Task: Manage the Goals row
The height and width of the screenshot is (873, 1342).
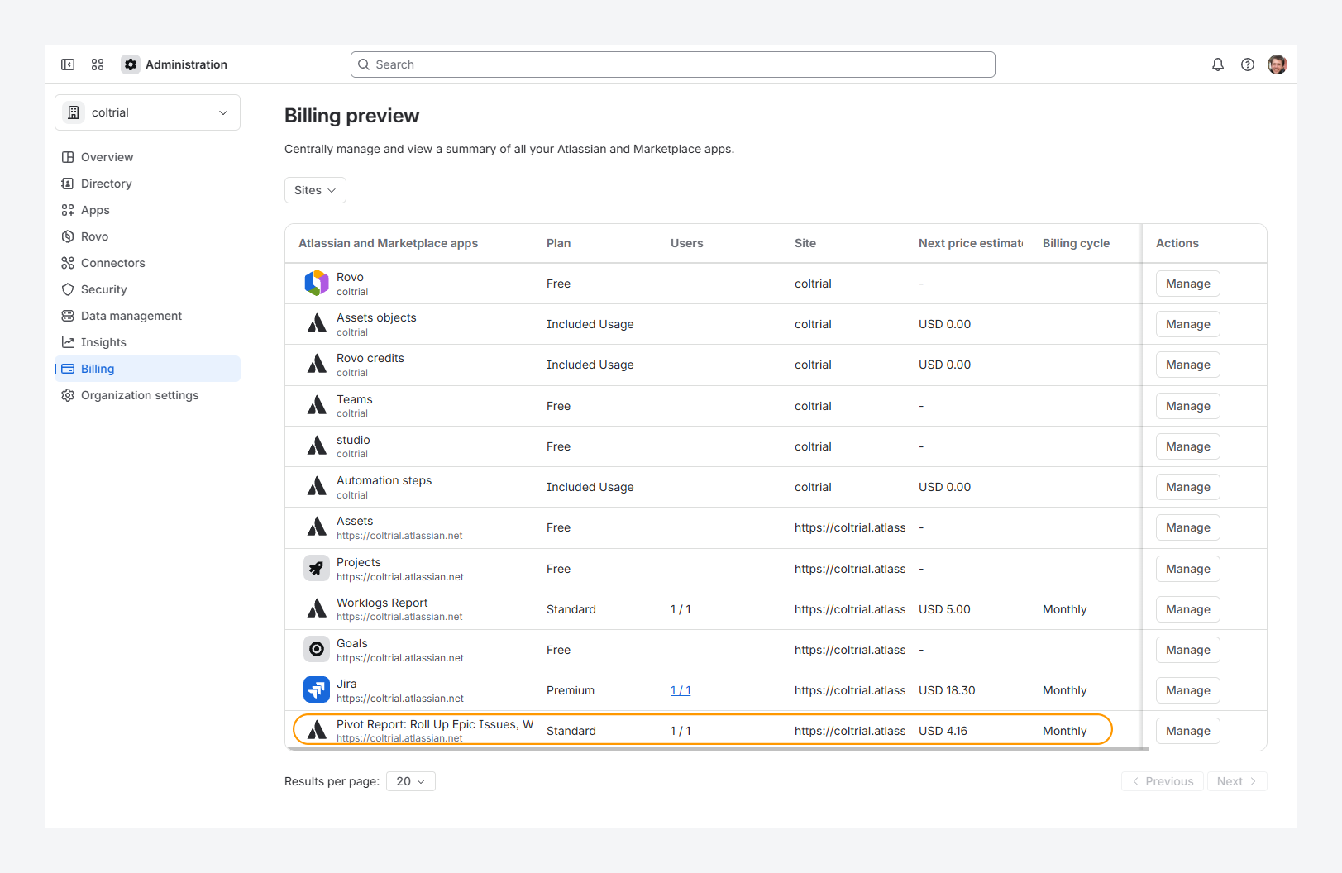Action: [x=1188, y=650]
